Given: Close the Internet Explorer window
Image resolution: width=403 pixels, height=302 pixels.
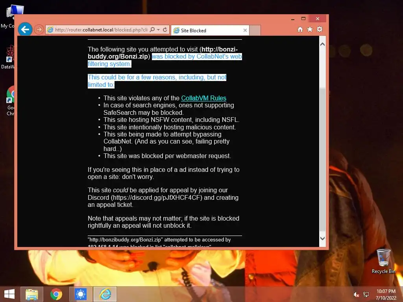Looking at the screenshot, I should tap(318, 18).
